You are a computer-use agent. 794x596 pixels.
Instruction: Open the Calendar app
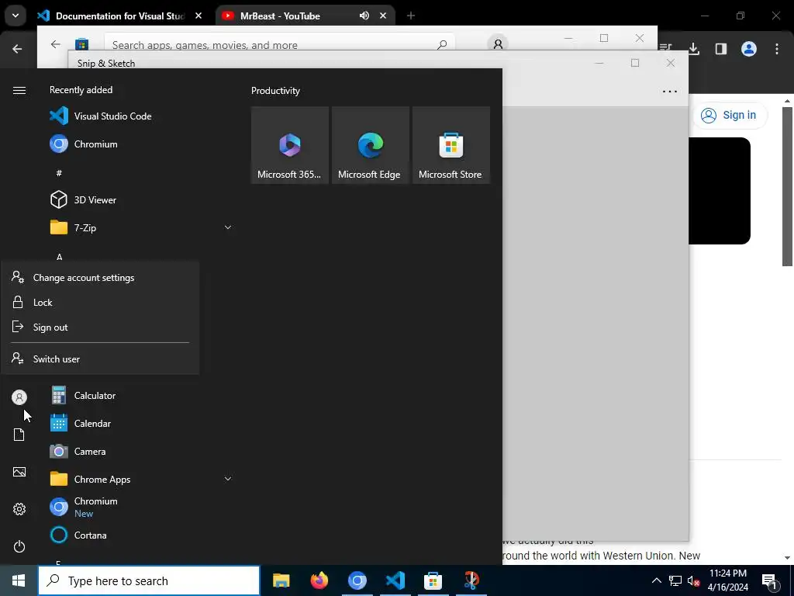pos(141,423)
